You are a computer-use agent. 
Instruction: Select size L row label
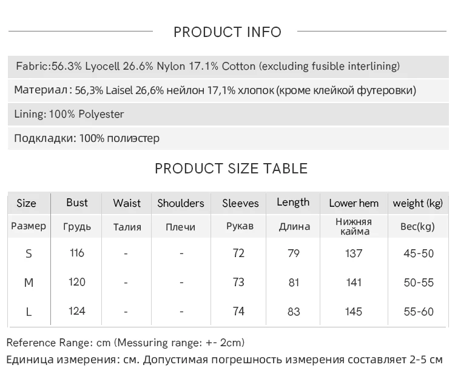[29, 312]
